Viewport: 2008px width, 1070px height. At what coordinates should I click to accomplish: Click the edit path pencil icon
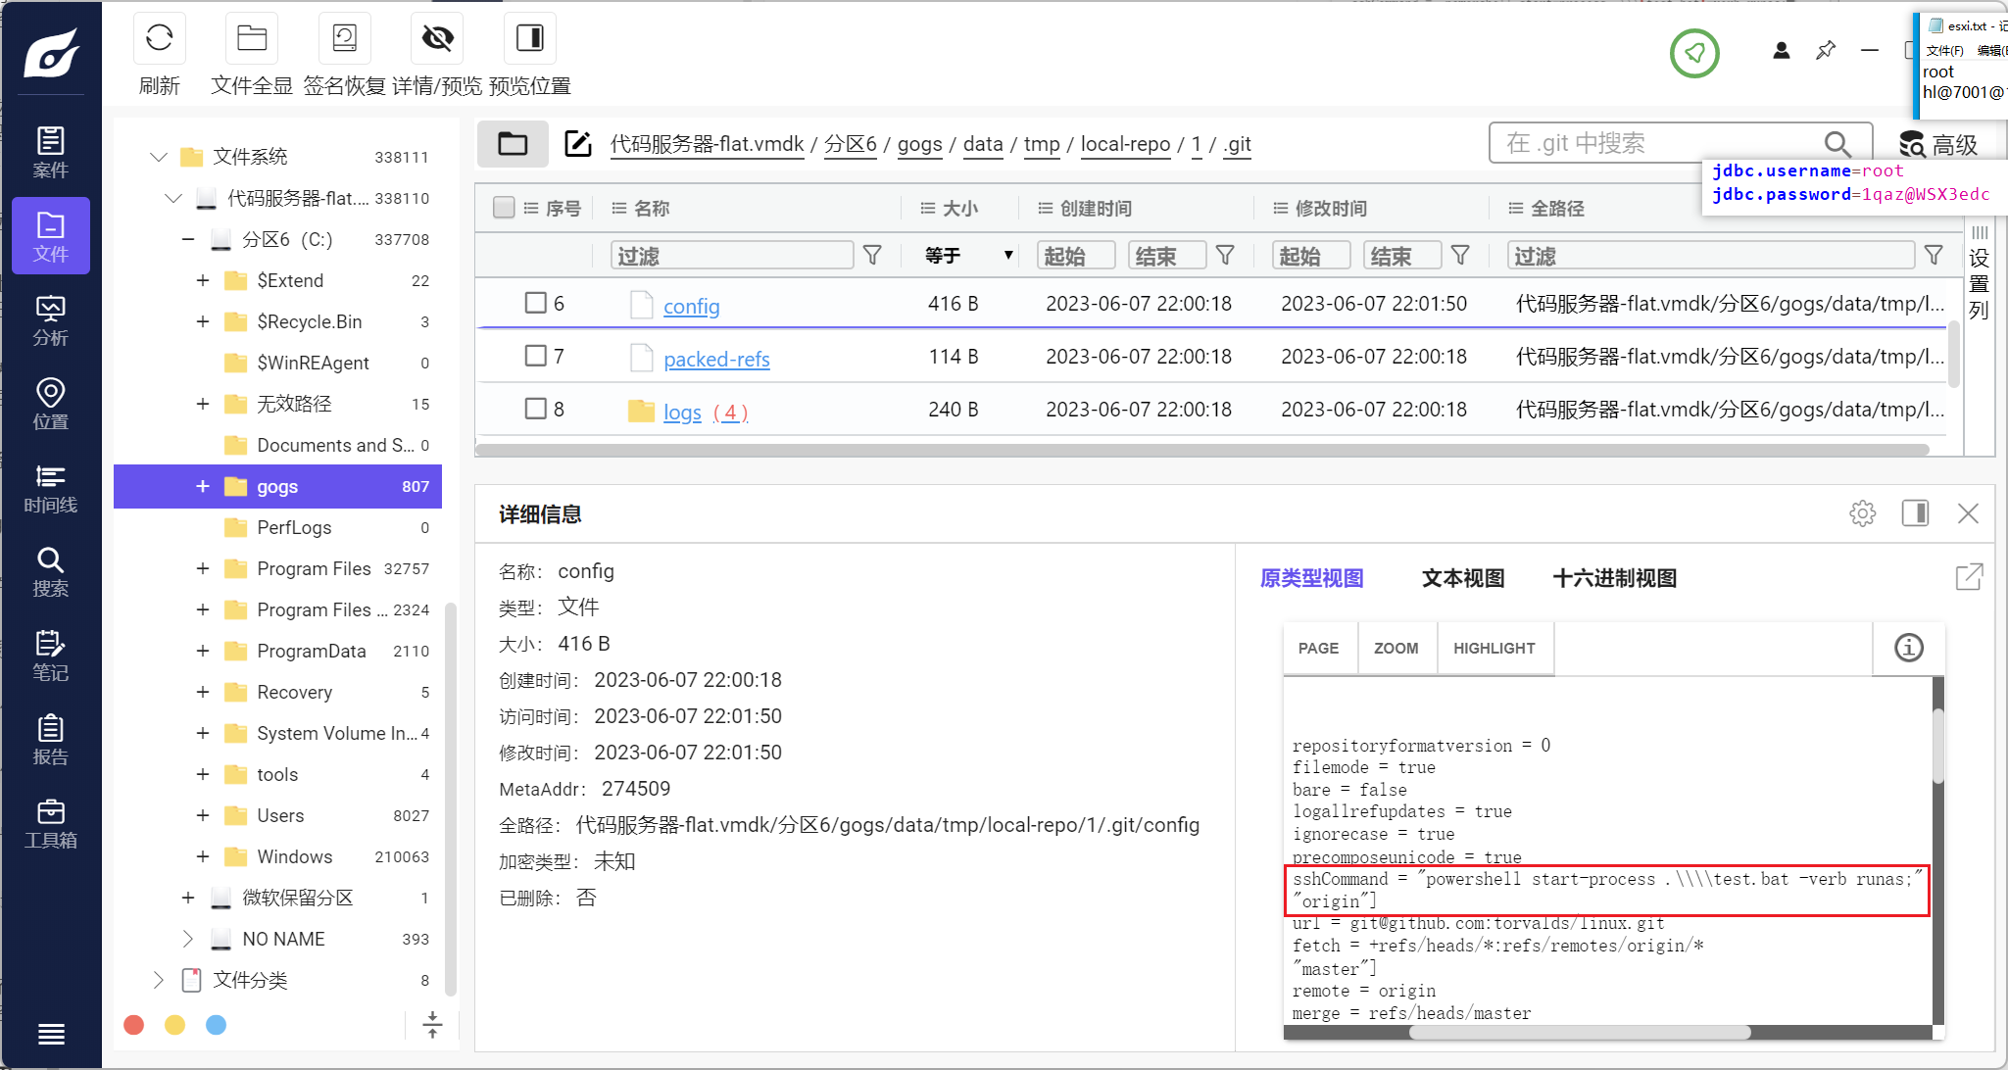point(578,144)
